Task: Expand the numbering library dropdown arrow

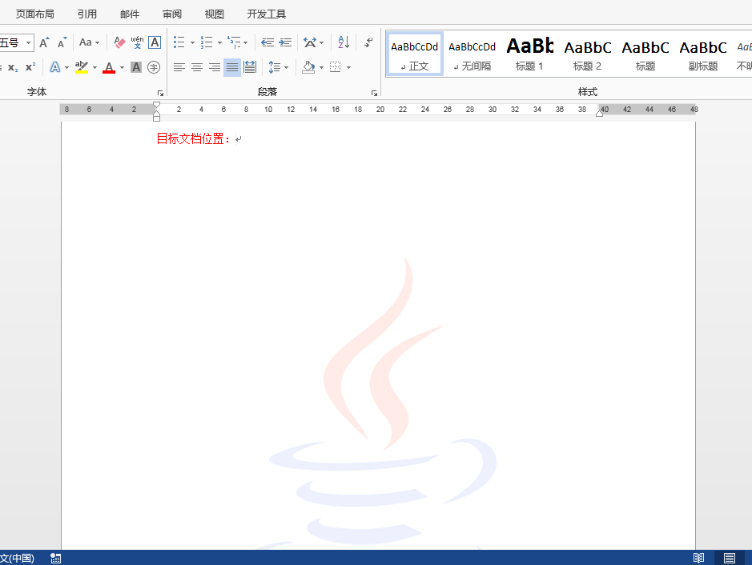Action: [219, 43]
